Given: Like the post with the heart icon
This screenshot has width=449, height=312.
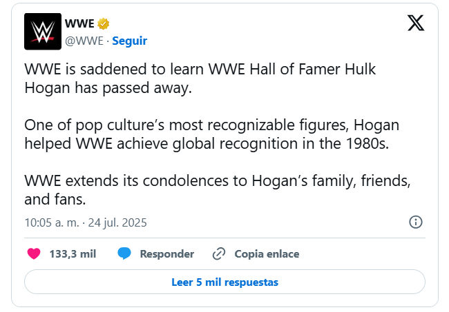Looking at the screenshot, I should click(x=34, y=253).
